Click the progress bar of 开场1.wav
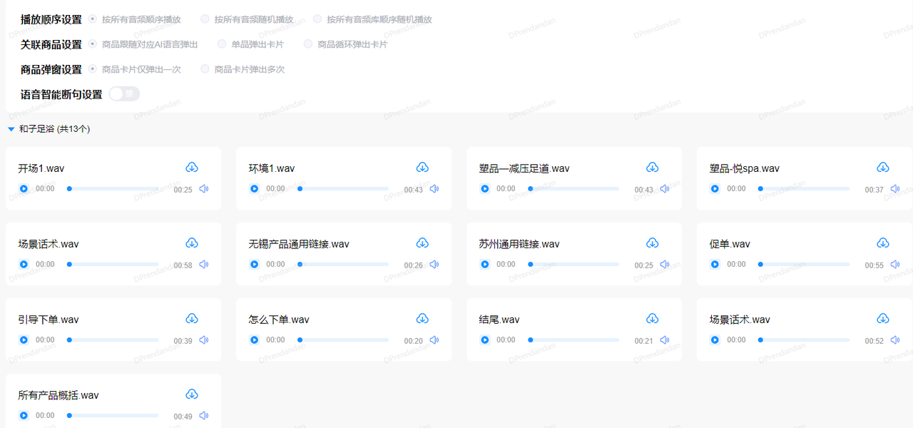This screenshot has width=913, height=428. (114, 189)
